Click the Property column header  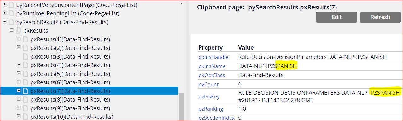[210, 48]
